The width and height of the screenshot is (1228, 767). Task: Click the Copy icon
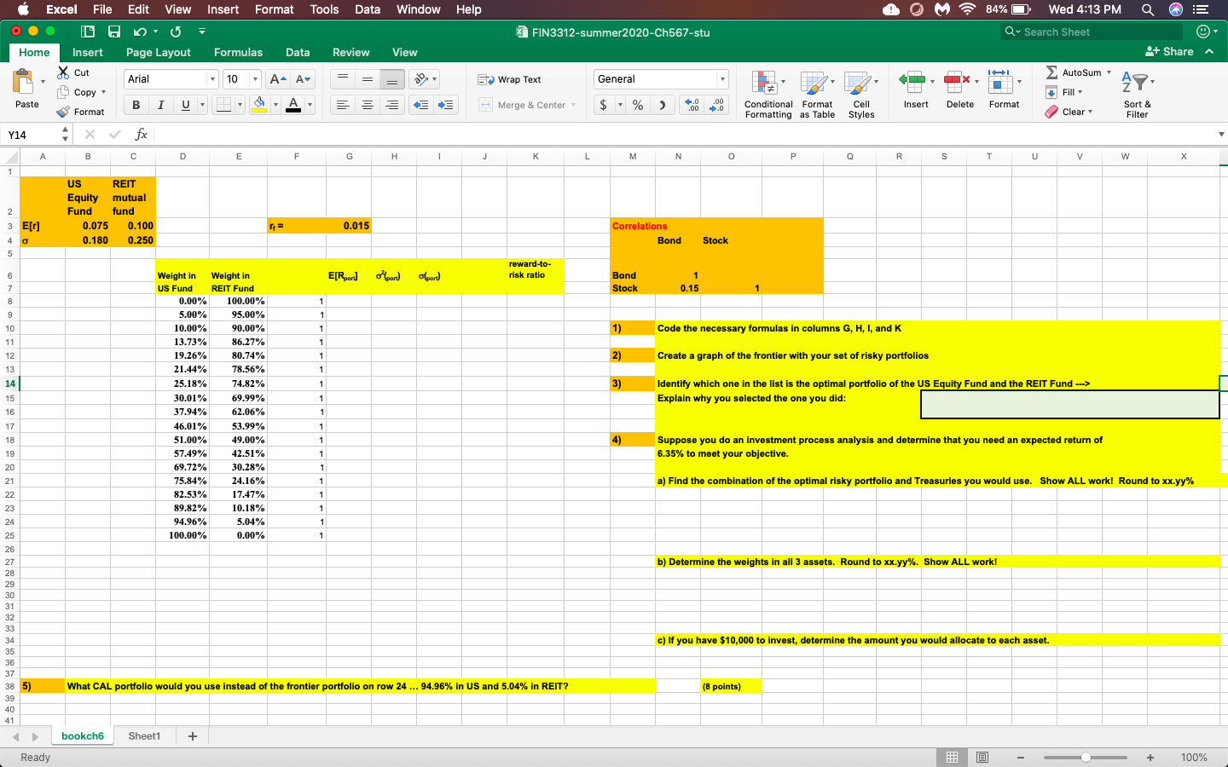click(x=63, y=92)
